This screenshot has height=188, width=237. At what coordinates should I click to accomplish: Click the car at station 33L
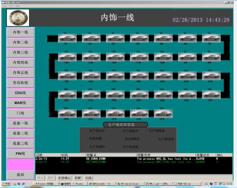point(163,114)
